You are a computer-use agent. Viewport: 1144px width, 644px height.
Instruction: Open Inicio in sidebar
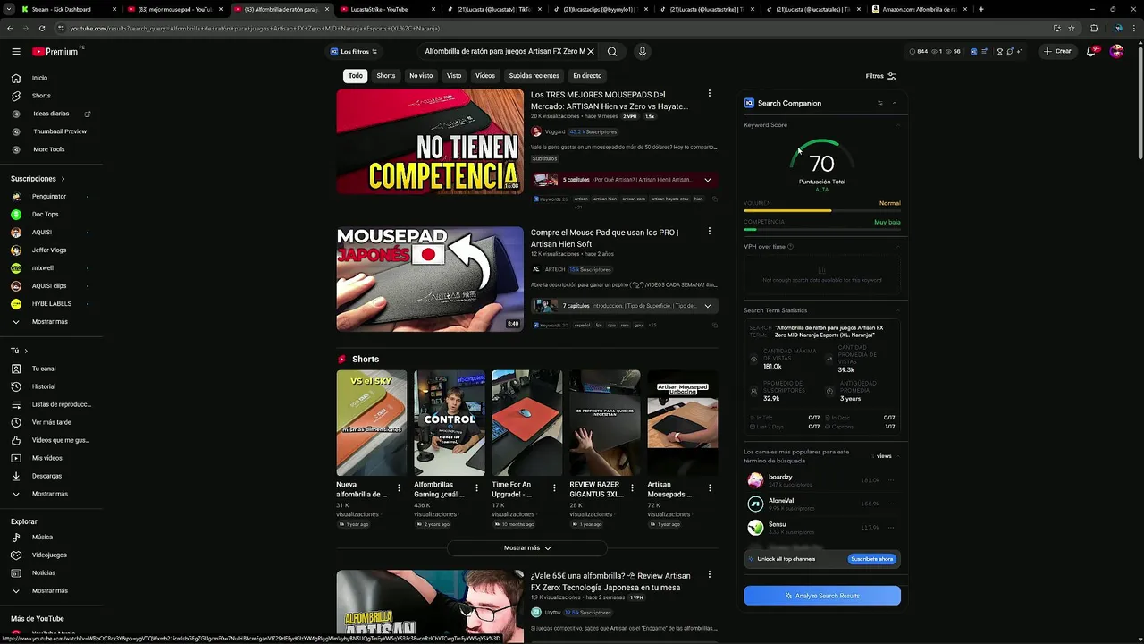click(40, 78)
